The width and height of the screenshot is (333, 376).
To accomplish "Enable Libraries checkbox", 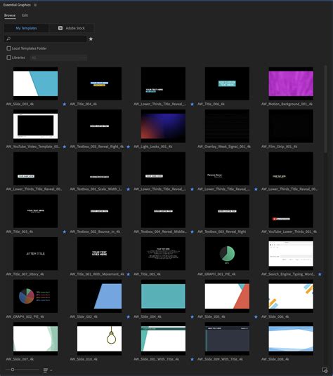I will click(9, 58).
